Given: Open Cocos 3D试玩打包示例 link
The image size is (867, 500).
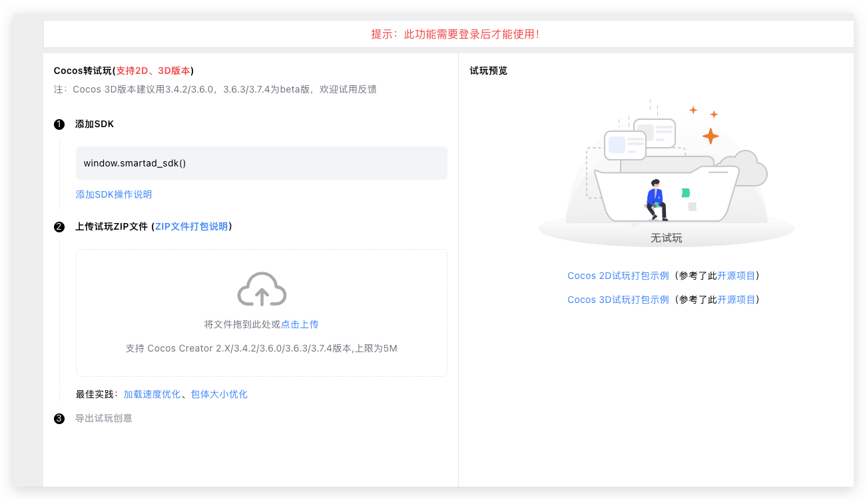Looking at the screenshot, I should coord(618,300).
